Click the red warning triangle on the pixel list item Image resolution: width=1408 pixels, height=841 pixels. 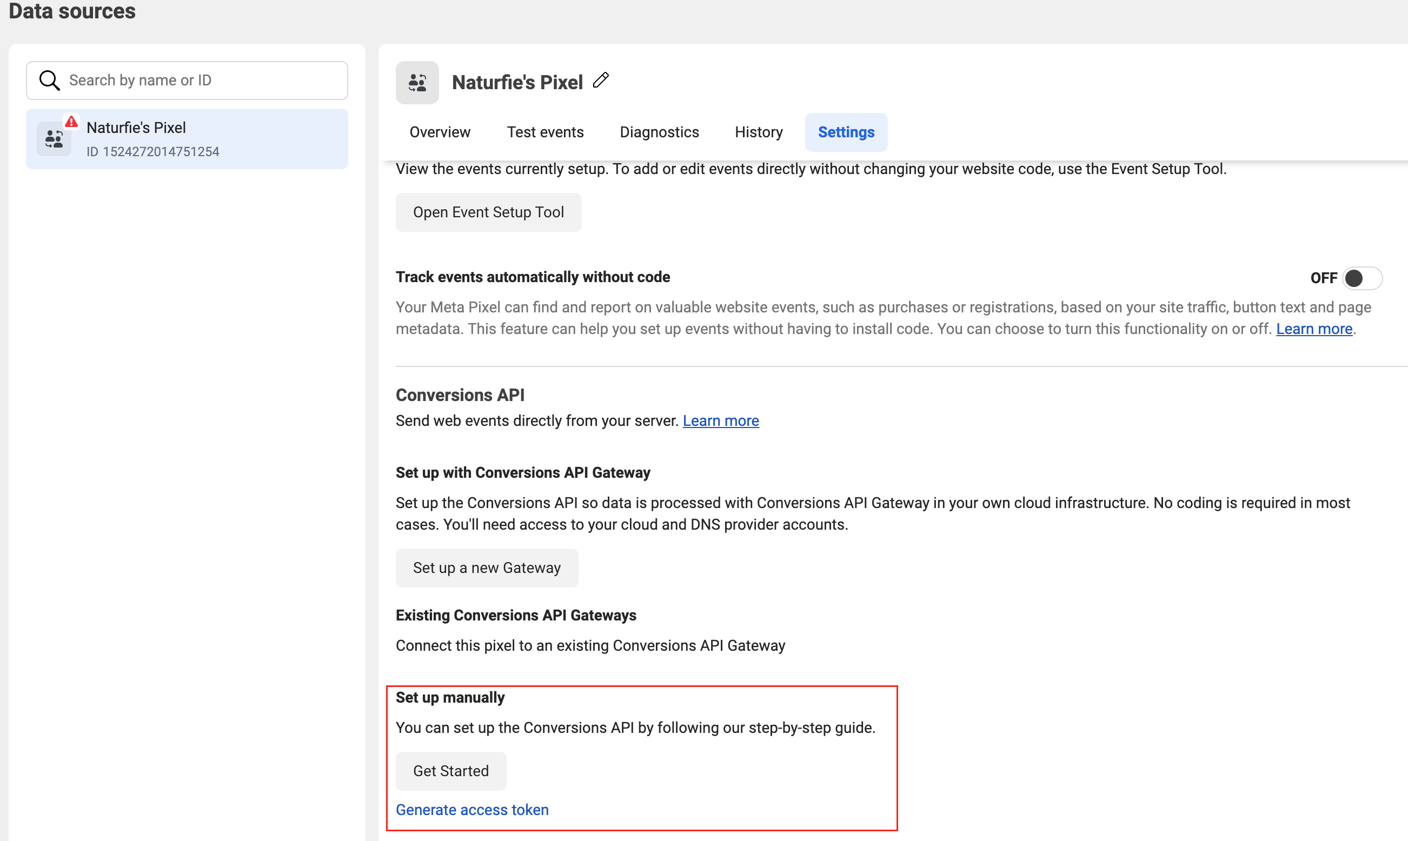(x=71, y=121)
